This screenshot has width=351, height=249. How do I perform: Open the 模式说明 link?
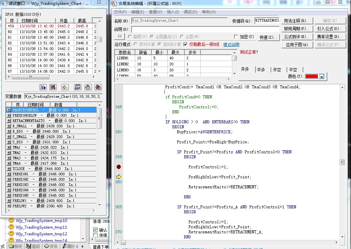pos(231,45)
